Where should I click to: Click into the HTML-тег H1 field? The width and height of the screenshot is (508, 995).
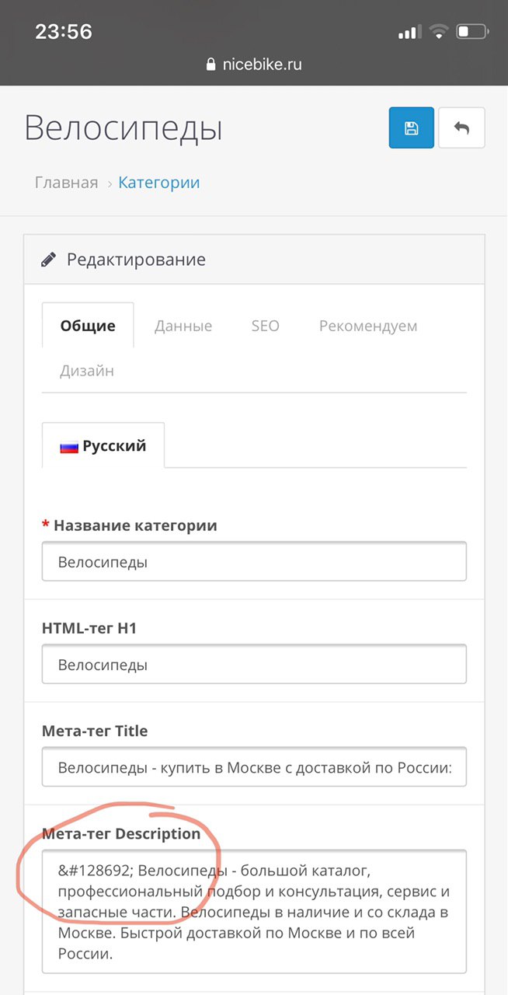pyautogui.click(x=254, y=664)
